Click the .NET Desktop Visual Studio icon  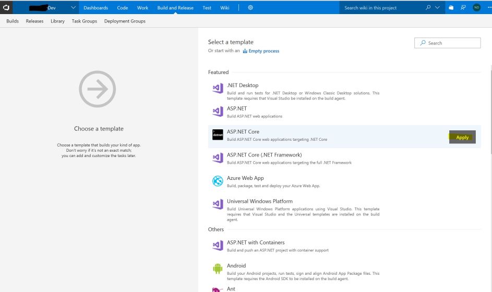tap(218, 89)
